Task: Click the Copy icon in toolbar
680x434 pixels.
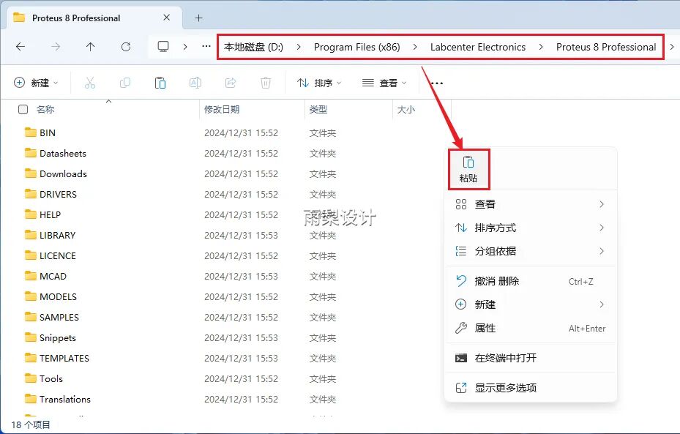Action: (125, 83)
